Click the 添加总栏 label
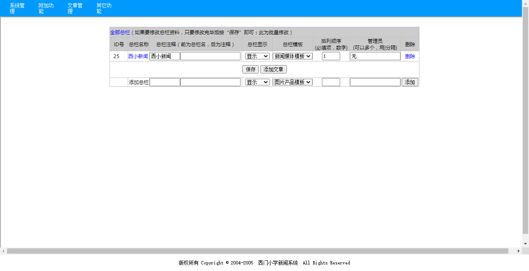529x271 pixels. coord(139,82)
